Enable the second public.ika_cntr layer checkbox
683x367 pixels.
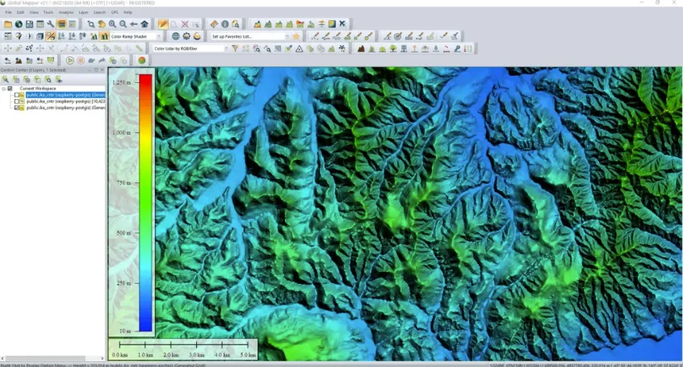pyautogui.click(x=19, y=102)
